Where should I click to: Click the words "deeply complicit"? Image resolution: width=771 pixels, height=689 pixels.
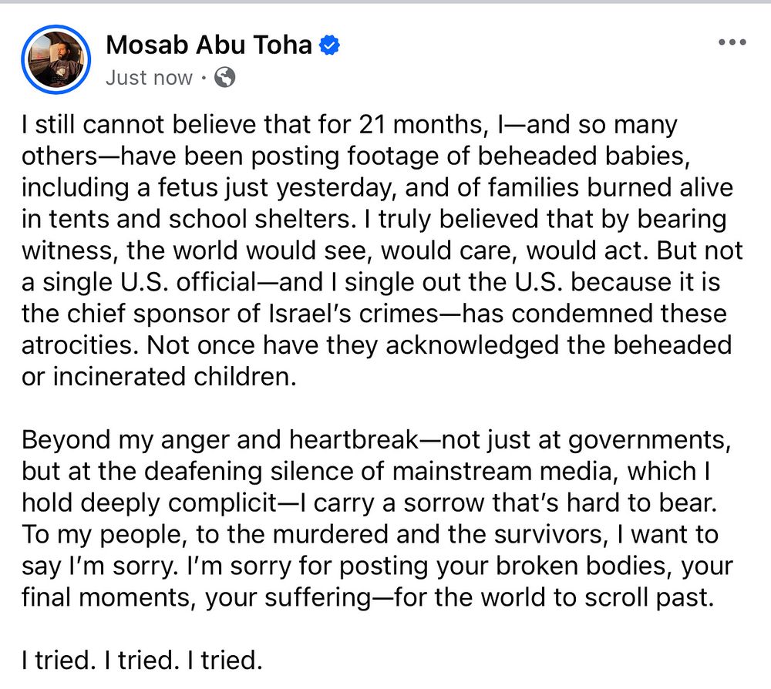[178, 502]
